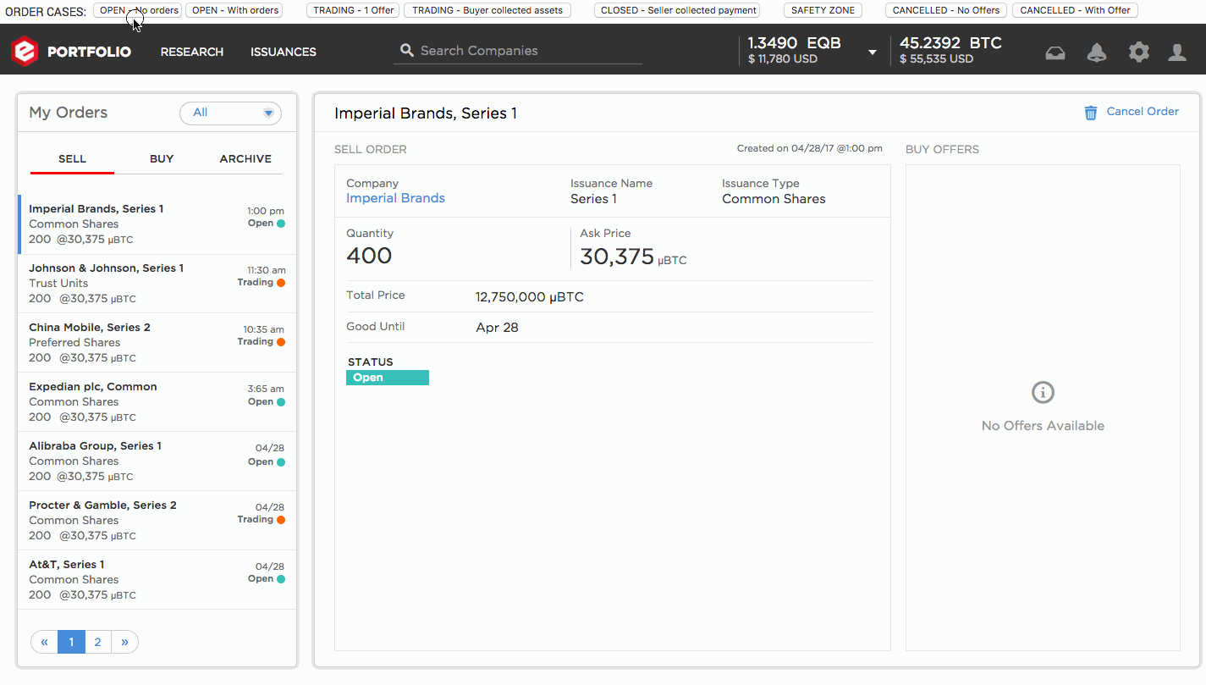The image size is (1206, 685).
Task: Open the inbox tray icon
Action: pos(1055,52)
